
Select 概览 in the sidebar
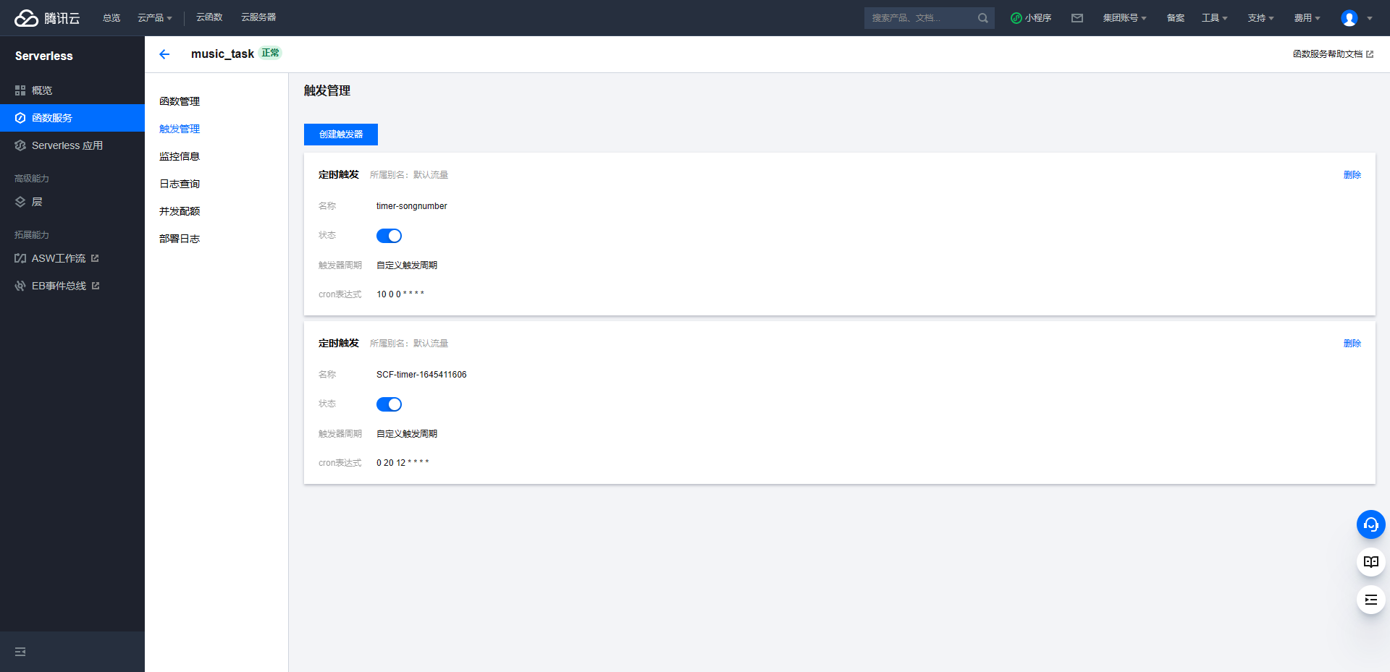(x=72, y=90)
